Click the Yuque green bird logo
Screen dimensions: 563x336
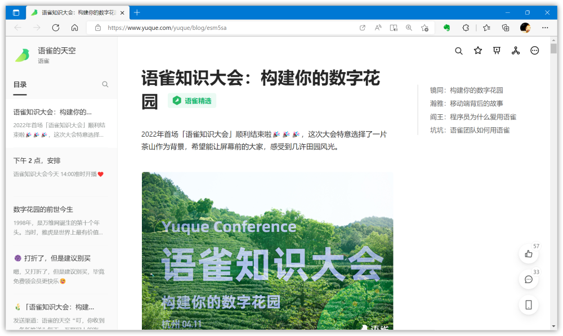pyautogui.click(x=23, y=55)
